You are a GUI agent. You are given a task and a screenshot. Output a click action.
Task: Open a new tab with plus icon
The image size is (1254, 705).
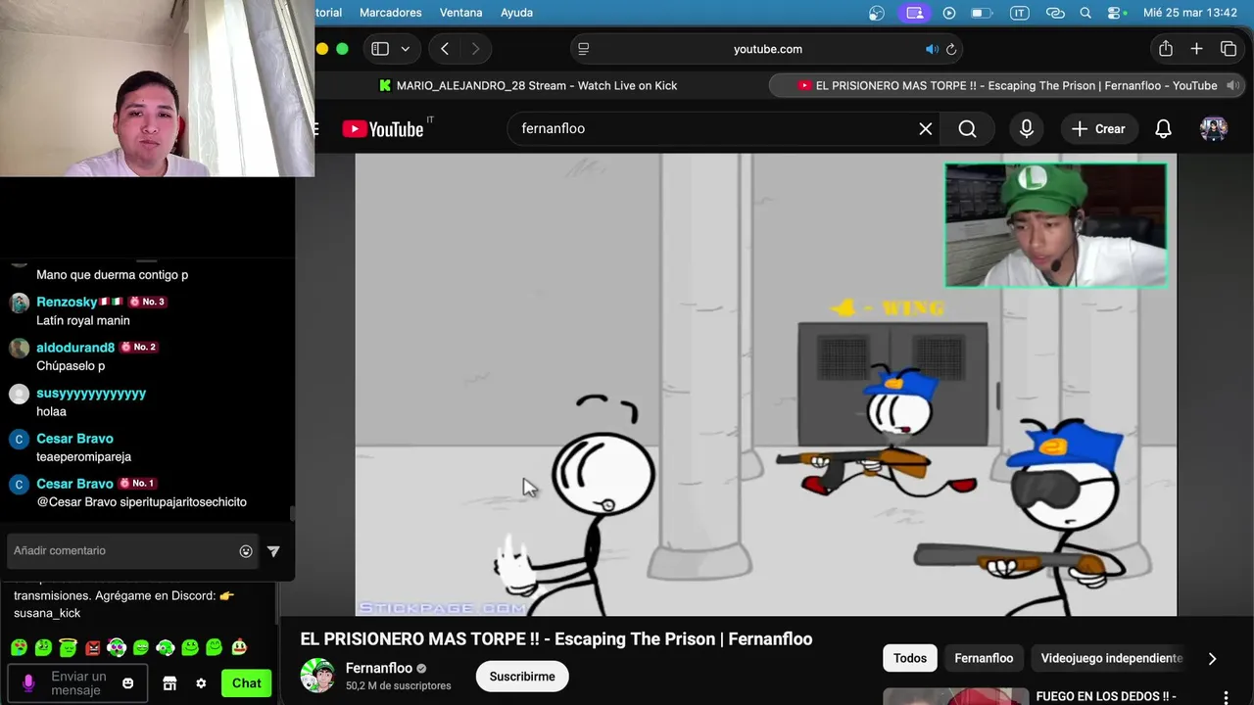click(1196, 49)
